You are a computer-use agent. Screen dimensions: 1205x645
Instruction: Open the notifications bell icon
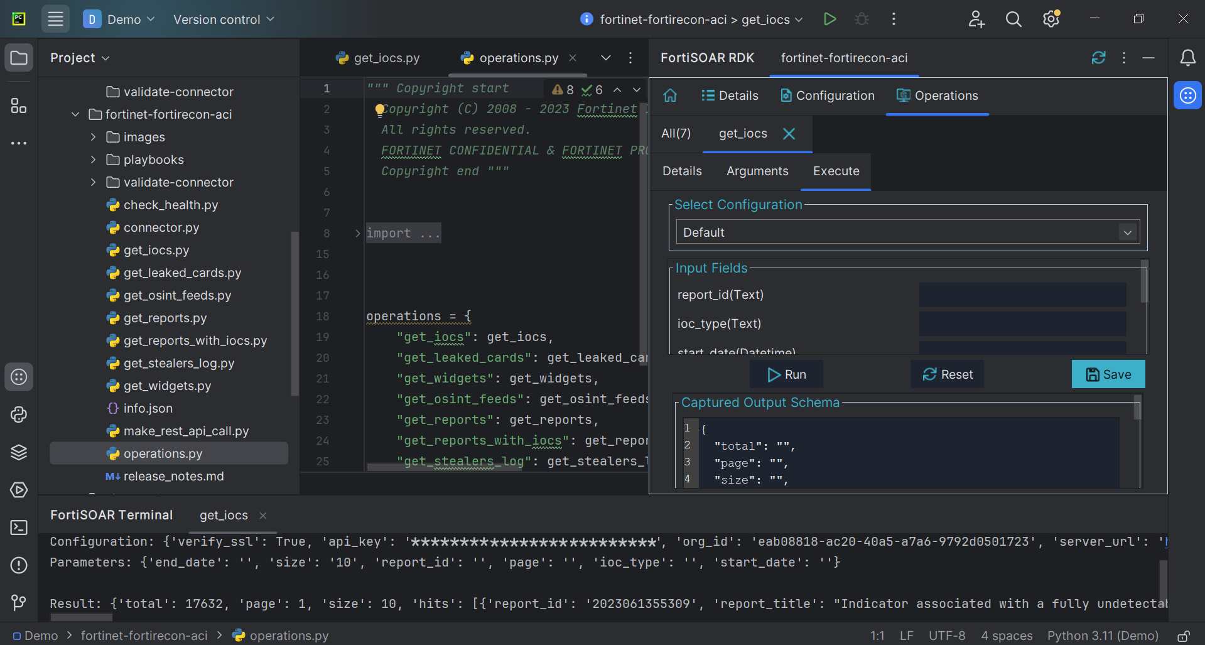(1187, 58)
